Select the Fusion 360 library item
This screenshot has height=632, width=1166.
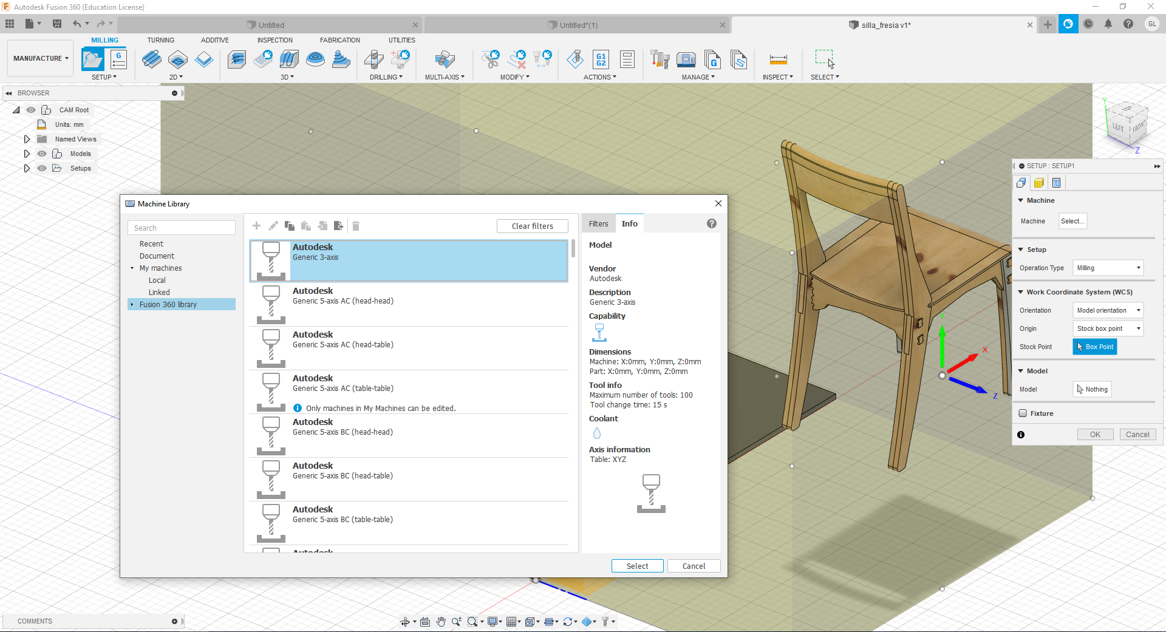tap(182, 304)
